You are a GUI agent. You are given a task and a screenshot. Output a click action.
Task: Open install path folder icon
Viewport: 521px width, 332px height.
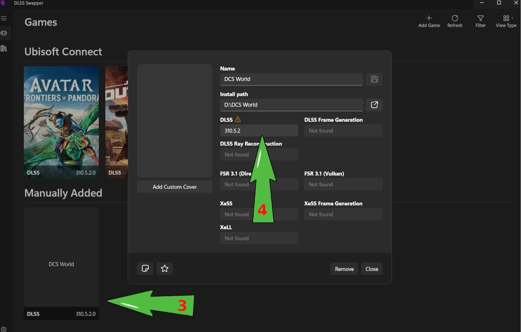374,105
